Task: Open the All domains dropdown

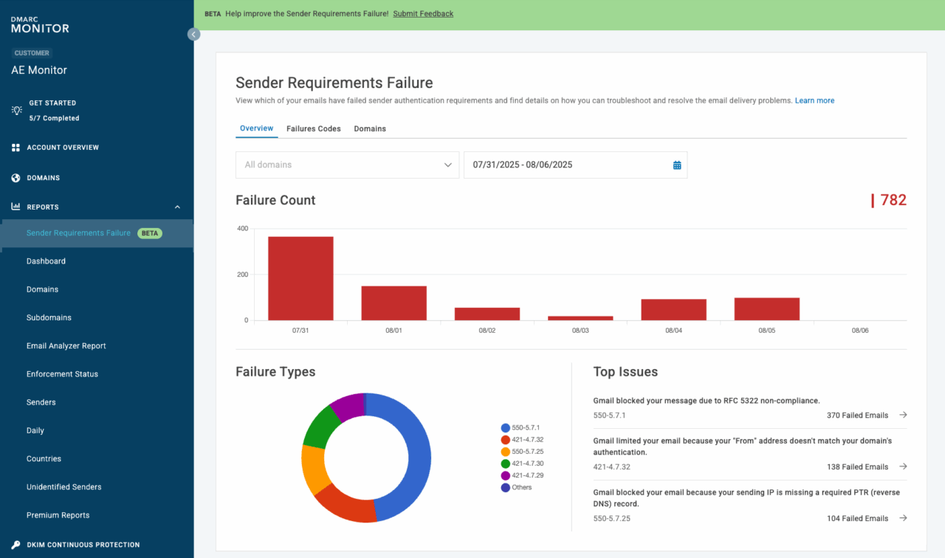Action: point(347,165)
